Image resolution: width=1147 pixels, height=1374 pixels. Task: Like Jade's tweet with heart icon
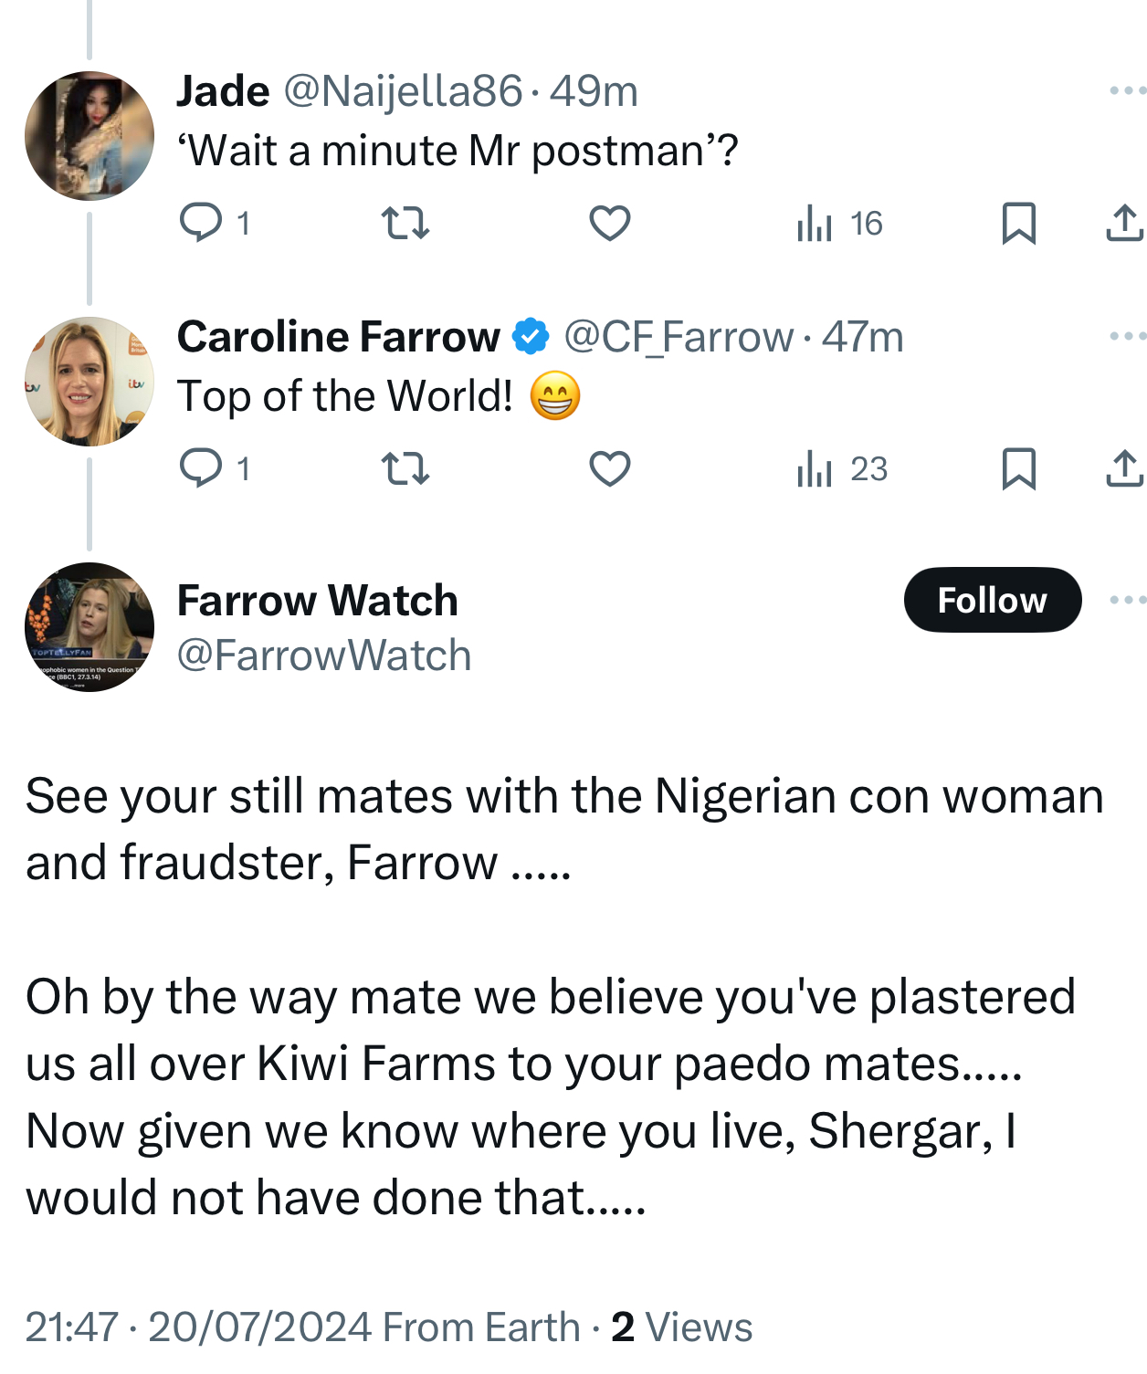click(609, 223)
